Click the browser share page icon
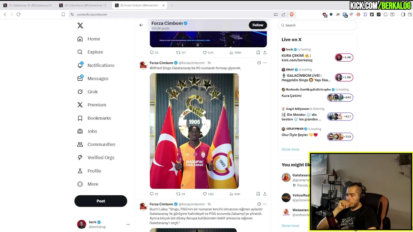This screenshot has height=232, width=413. point(283,15)
